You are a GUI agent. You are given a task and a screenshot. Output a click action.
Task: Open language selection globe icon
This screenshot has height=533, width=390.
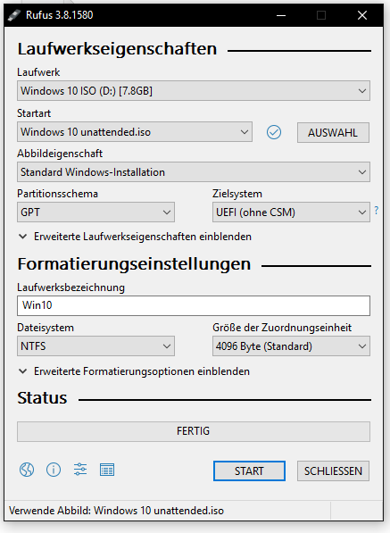pos(27,471)
